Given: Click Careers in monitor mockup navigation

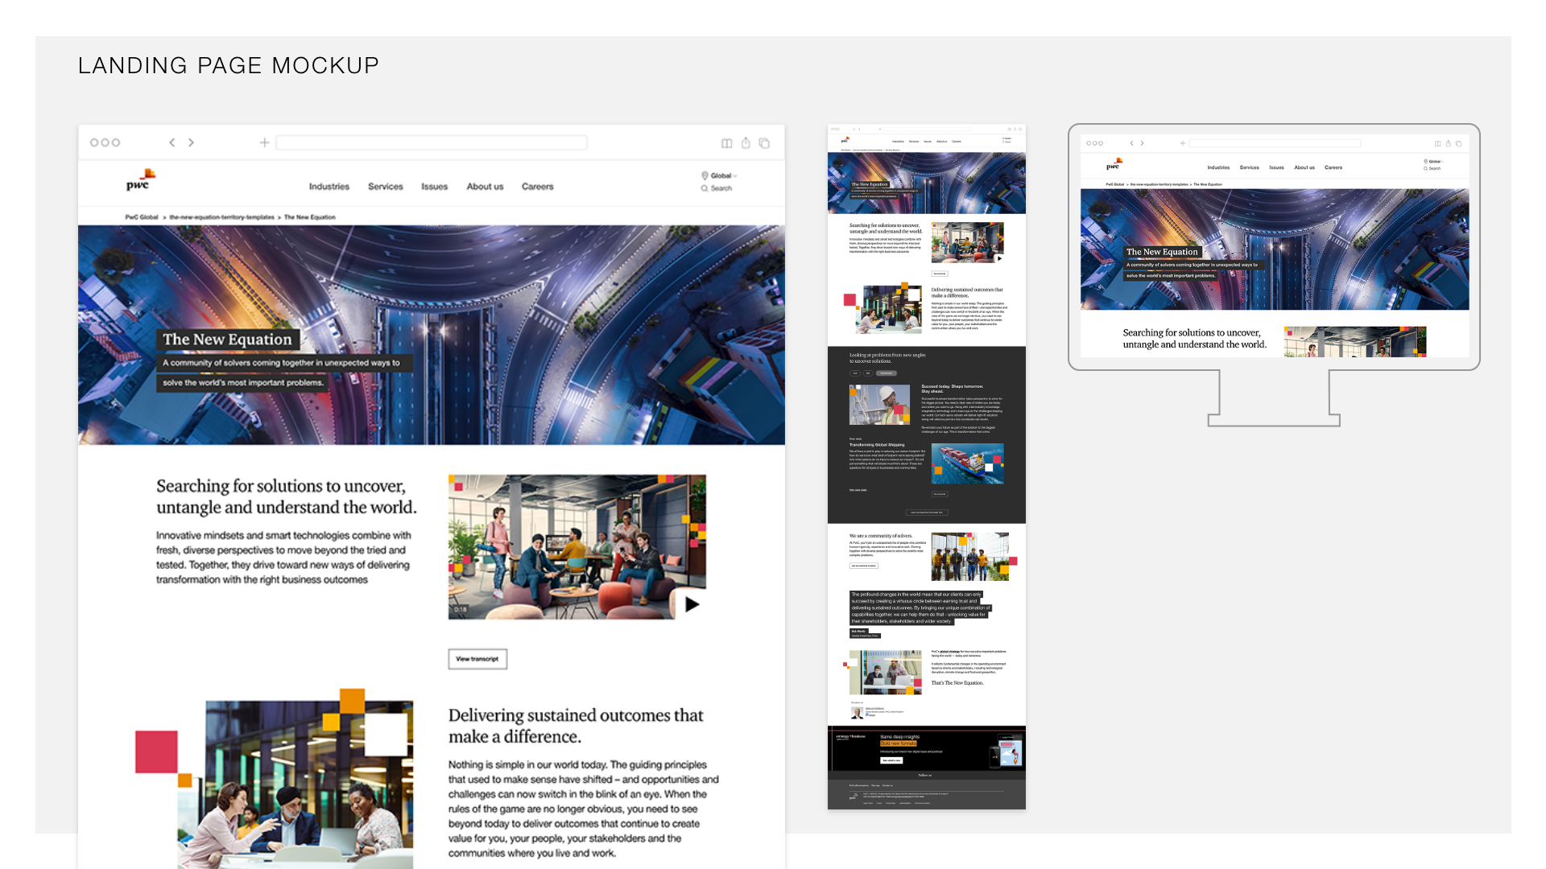Looking at the screenshot, I should (1333, 167).
